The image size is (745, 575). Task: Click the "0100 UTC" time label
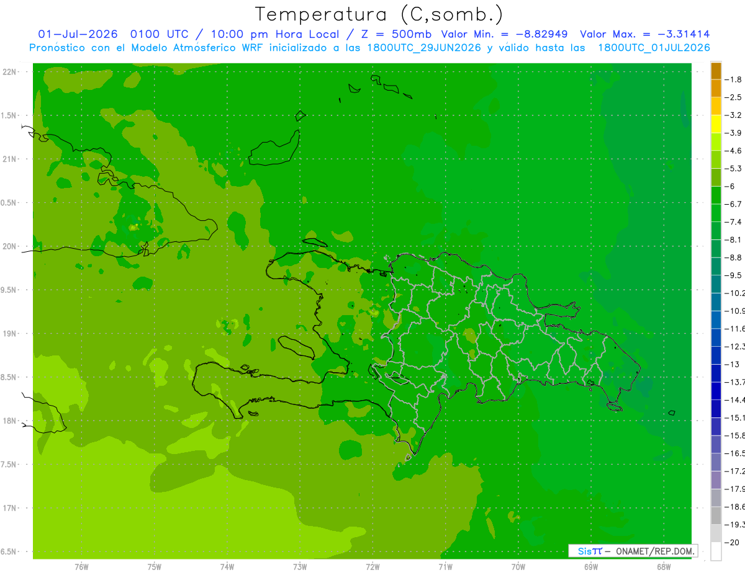click(x=160, y=34)
